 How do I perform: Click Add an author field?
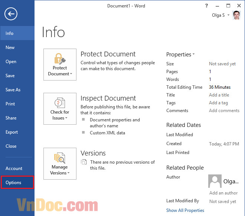click(x=223, y=193)
